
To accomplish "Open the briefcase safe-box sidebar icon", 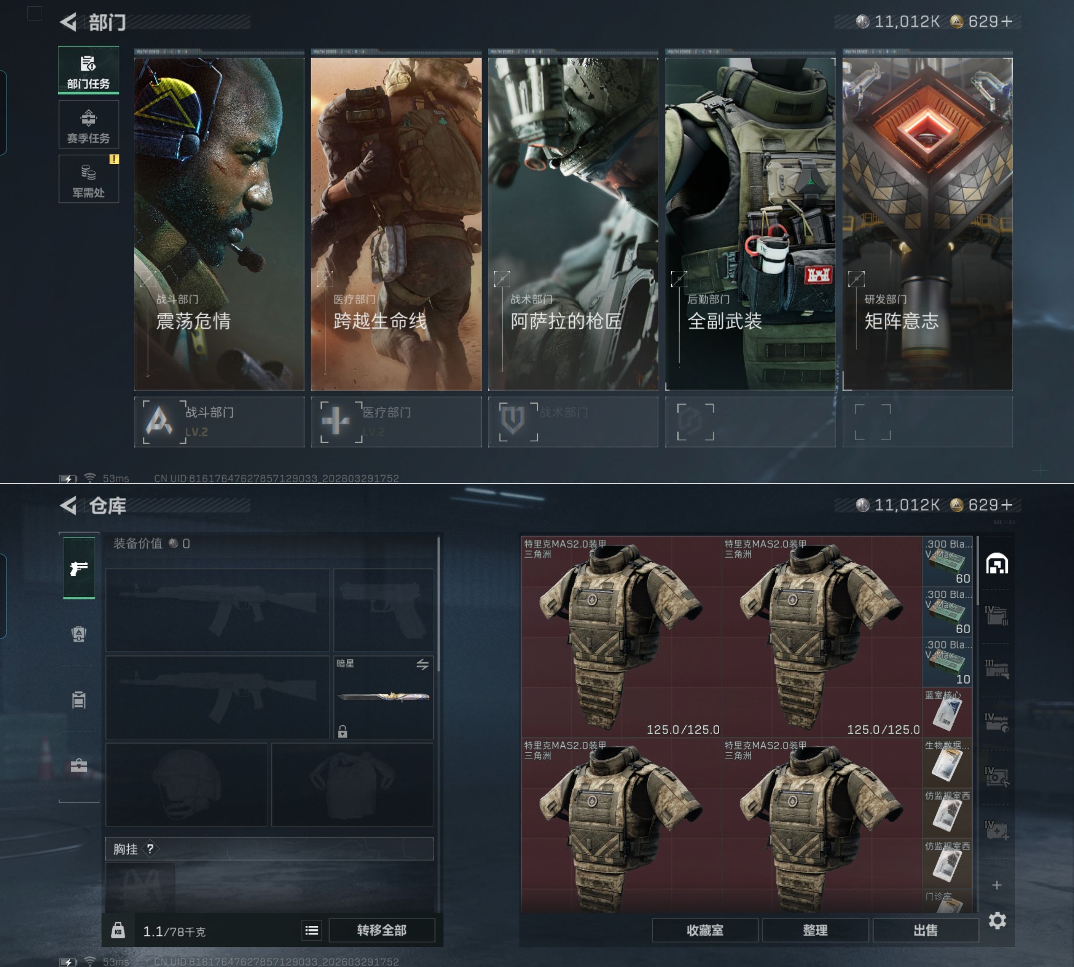I will pyautogui.click(x=79, y=765).
